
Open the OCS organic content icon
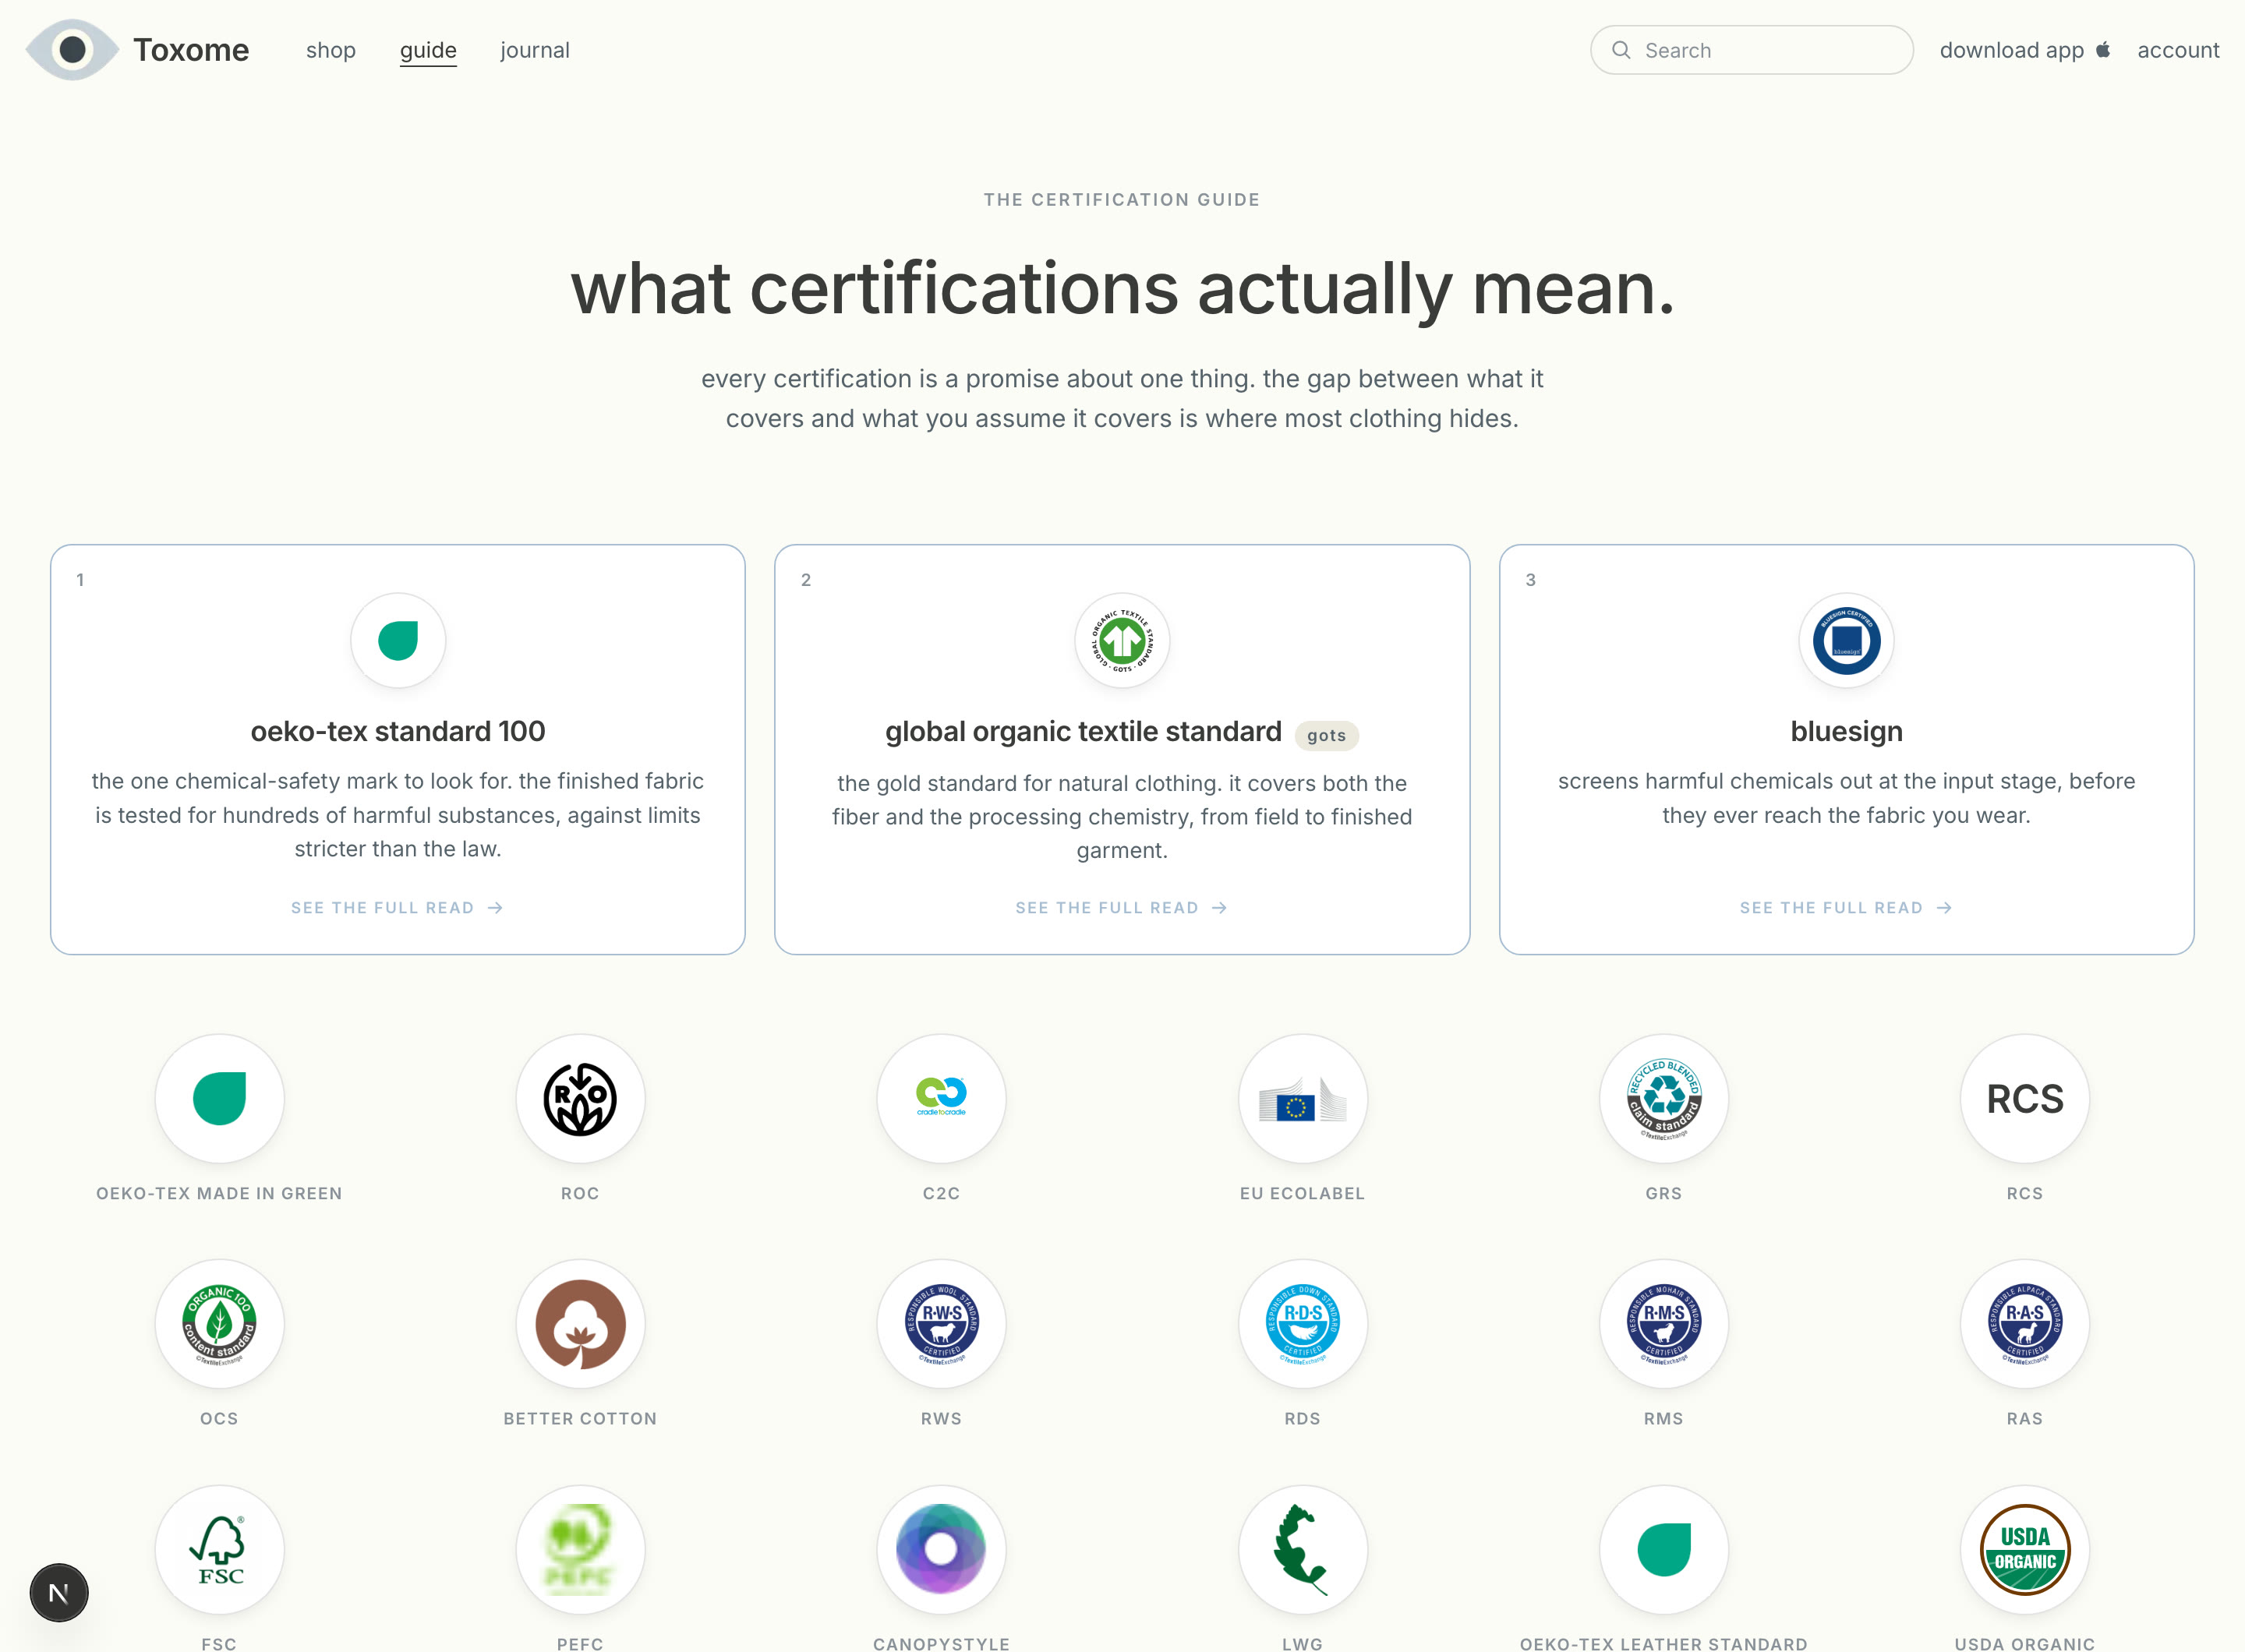pos(219,1324)
